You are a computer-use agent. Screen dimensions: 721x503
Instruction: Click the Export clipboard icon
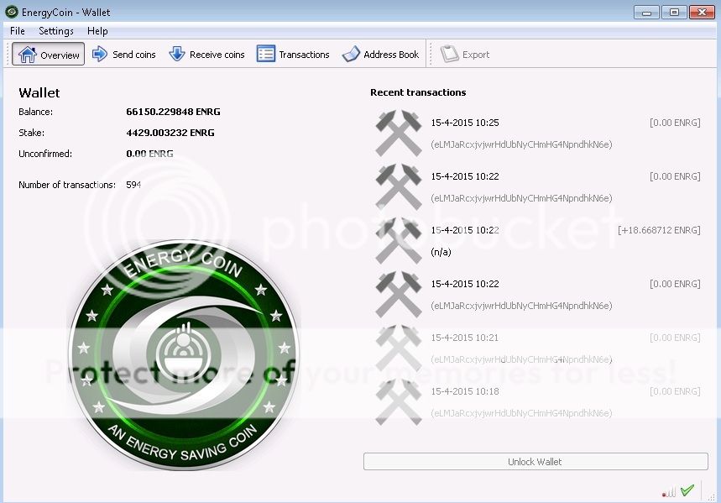449,55
